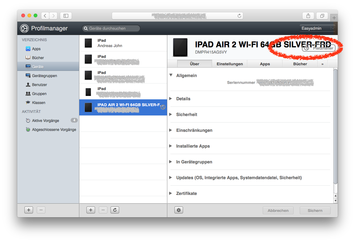355x242 pixels.
Task: Switch to the Bücher tab in device details
Action: [x=300, y=64]
